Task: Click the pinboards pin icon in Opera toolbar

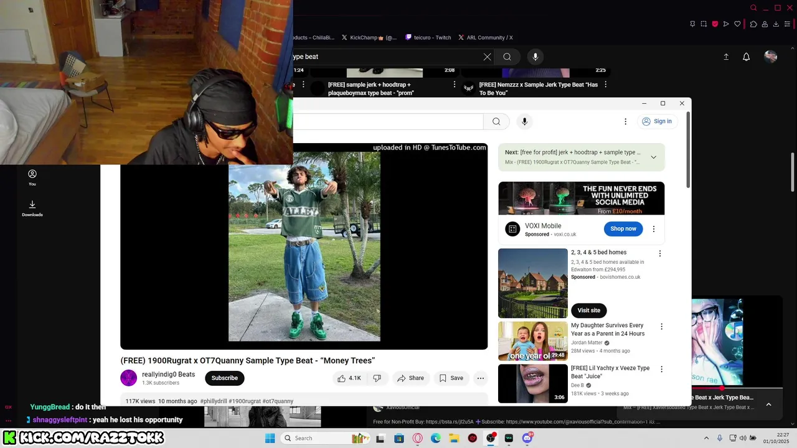Action: pos(692,24)
